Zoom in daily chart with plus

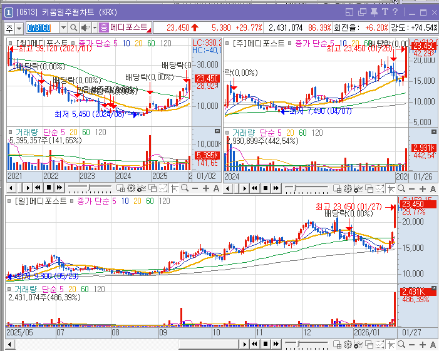click(x=423, y=345)
